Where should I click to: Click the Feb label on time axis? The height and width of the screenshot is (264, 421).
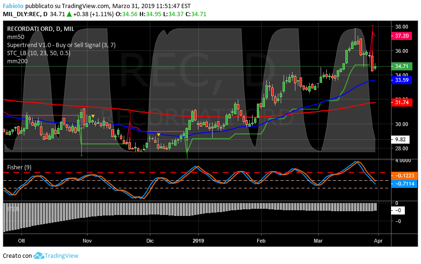pos(261,241)
